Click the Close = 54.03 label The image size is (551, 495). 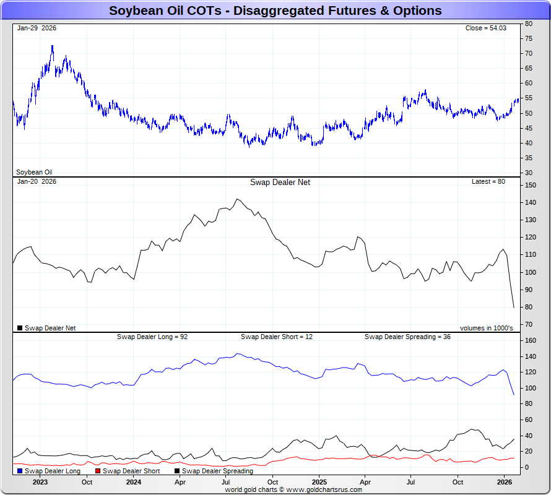point(485,28)
